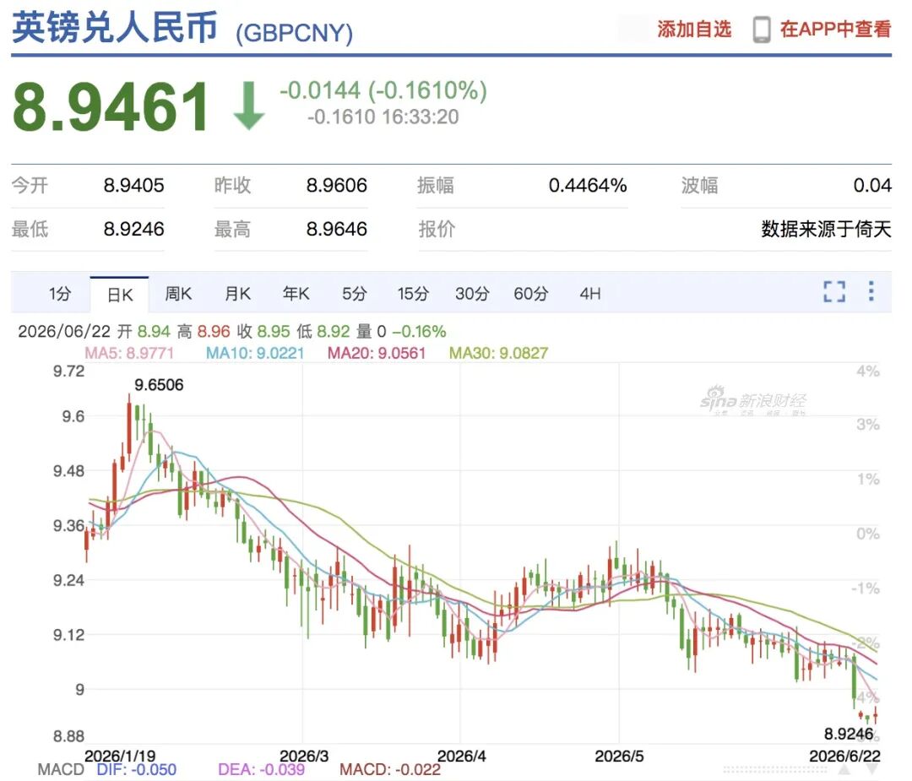Switch to the 60分 chart tab
Viewport: 912px width, 781px height.
point(530,293)
